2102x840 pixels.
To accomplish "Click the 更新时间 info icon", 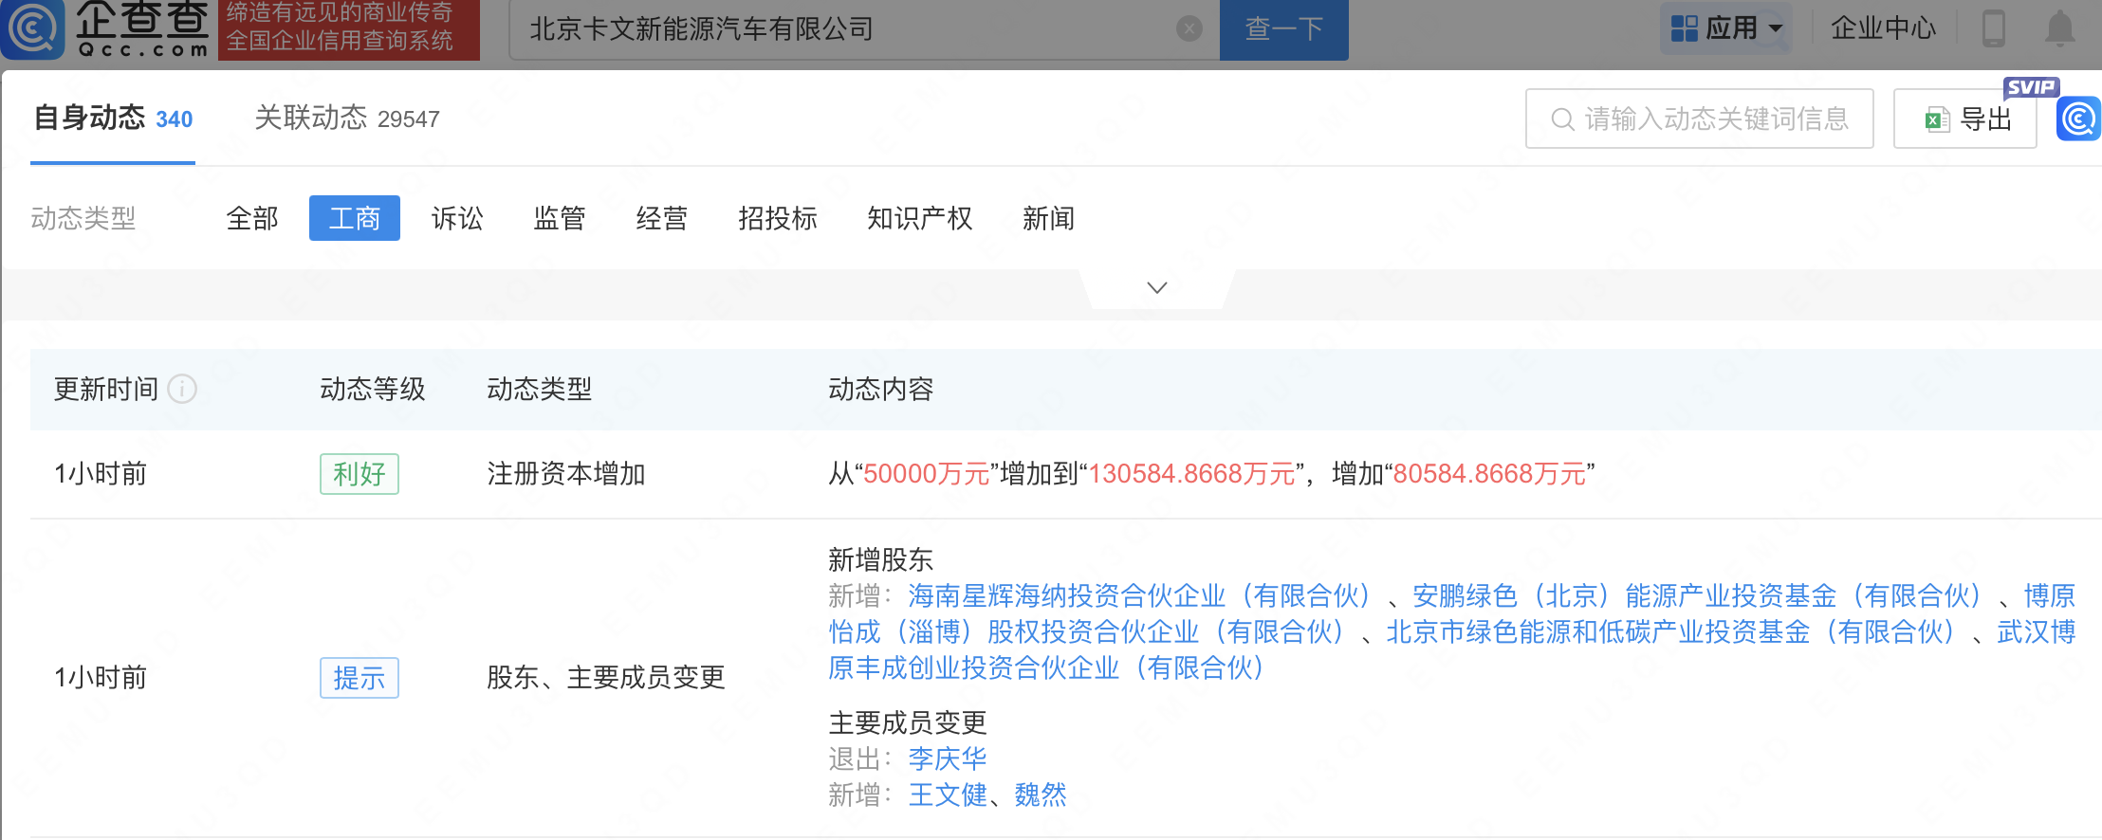I will [182, 389].
